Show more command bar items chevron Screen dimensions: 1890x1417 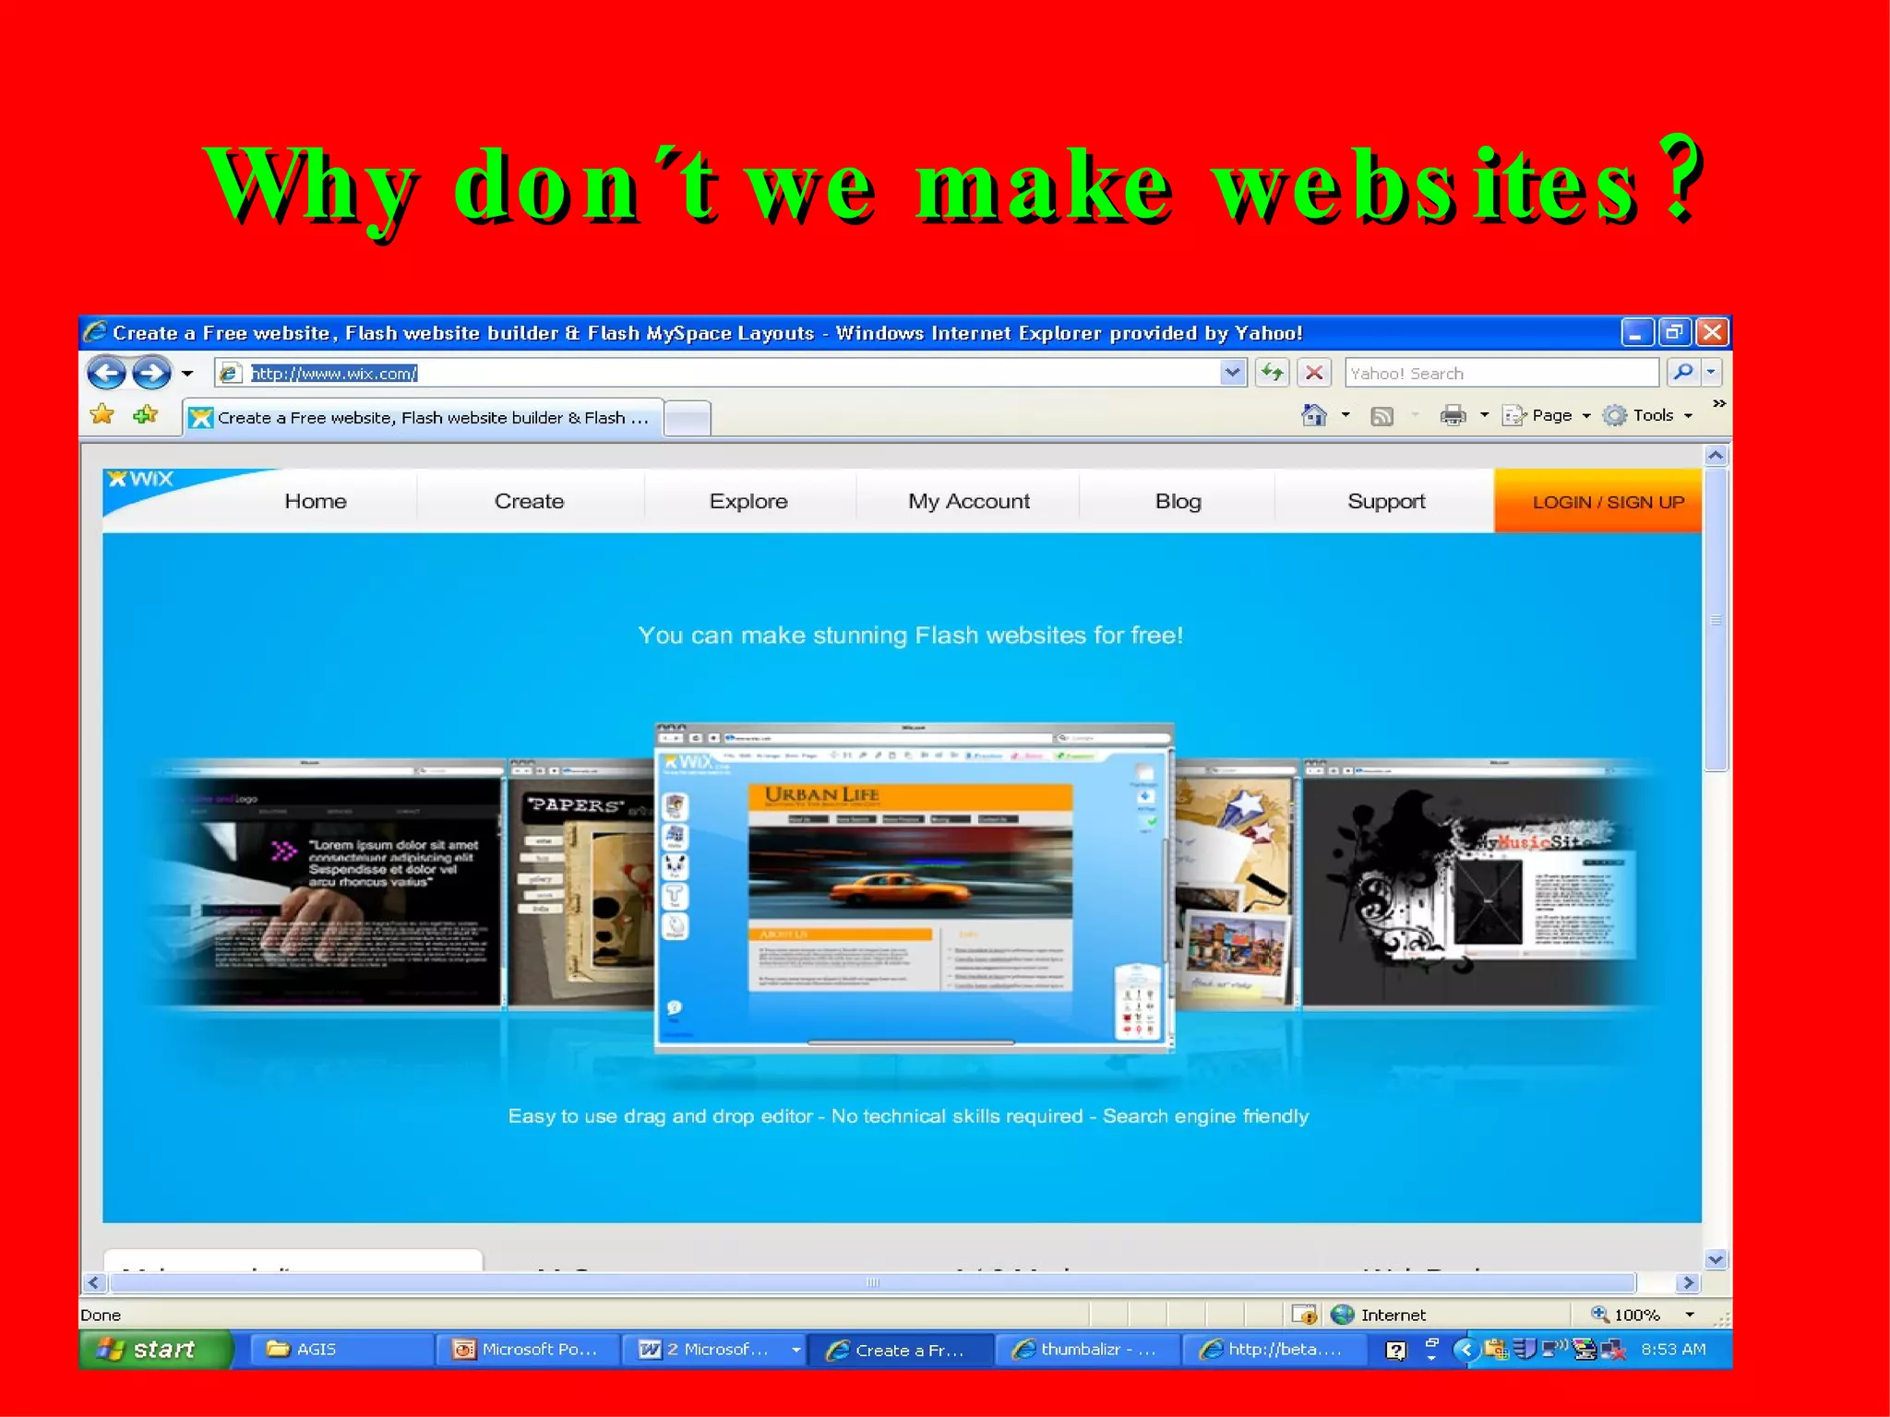pos(1718,403)
